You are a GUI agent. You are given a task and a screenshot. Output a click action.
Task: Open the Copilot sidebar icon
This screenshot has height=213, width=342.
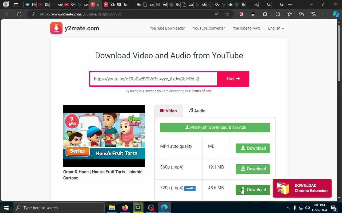pyautogui.click(x=336, y=14)
